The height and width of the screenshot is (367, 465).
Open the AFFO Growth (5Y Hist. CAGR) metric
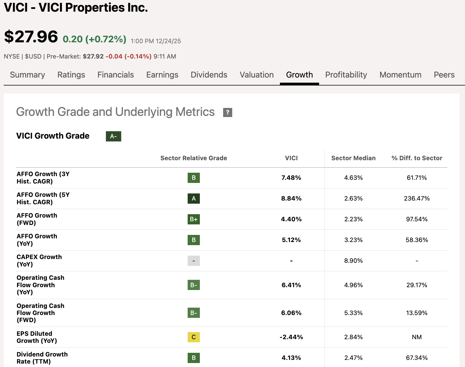coord(43,198)
